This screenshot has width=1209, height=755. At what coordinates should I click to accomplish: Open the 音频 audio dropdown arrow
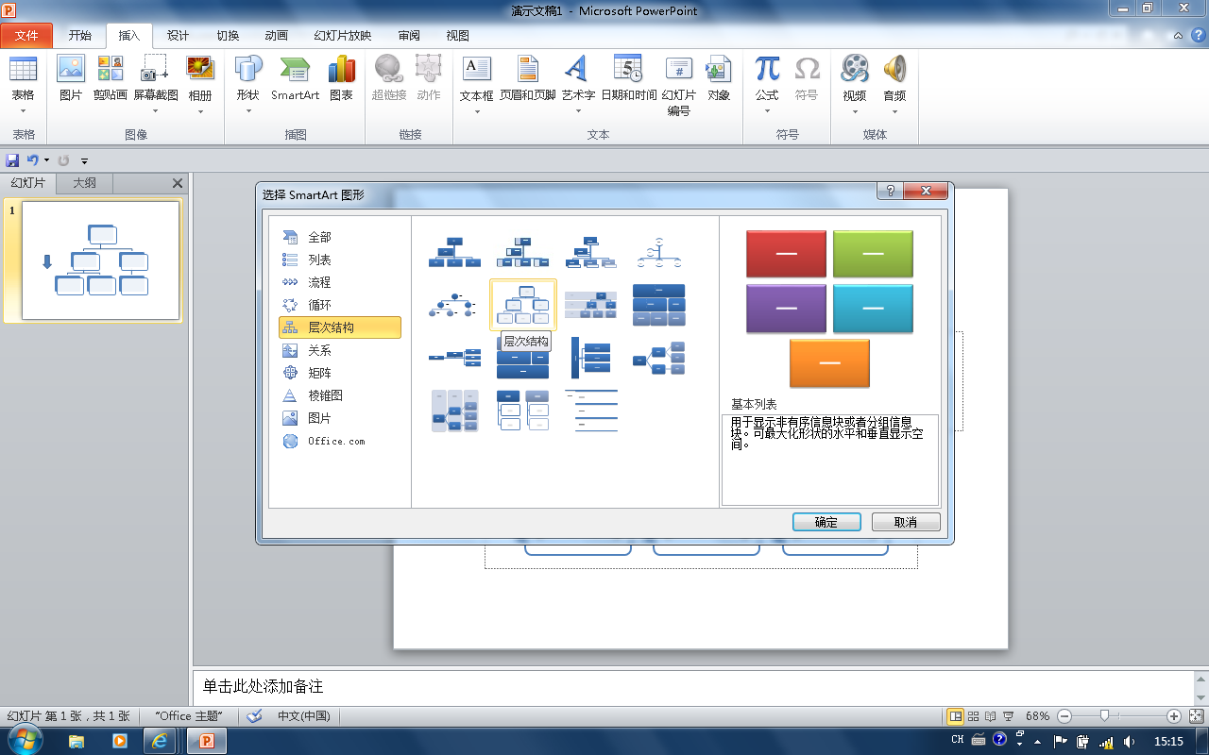(x=894, y=111)
